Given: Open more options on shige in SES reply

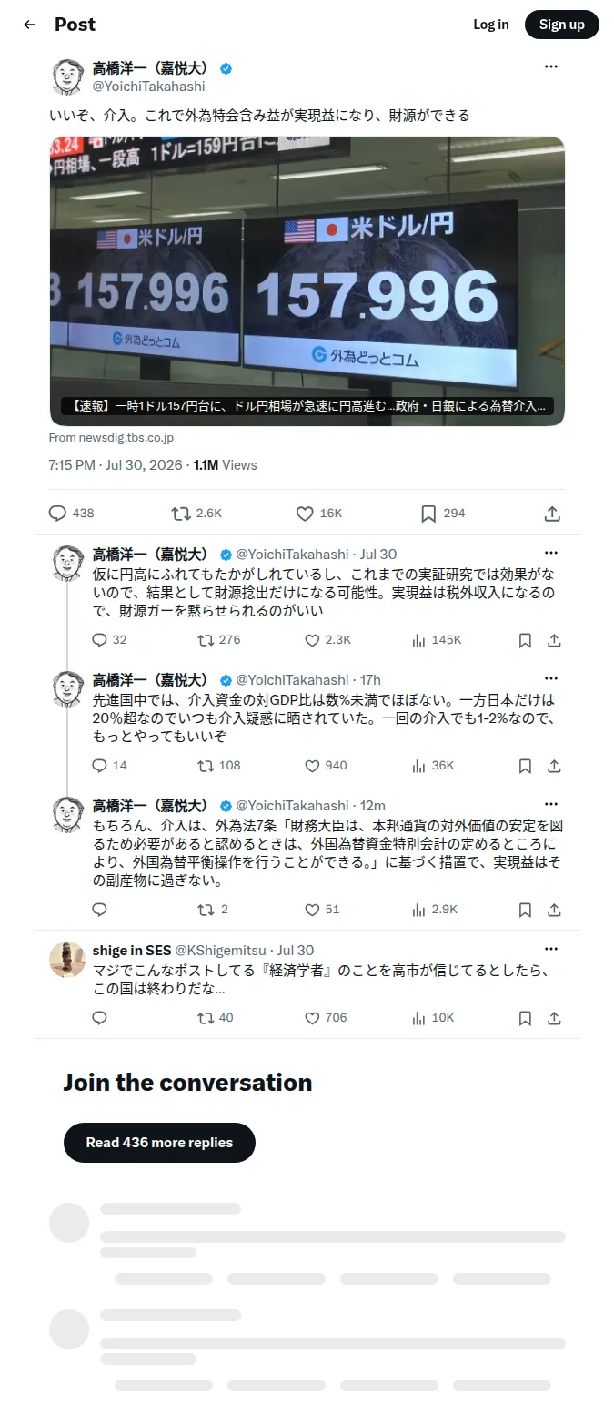Looking at the screenshot, I should (x=551, y=949).
